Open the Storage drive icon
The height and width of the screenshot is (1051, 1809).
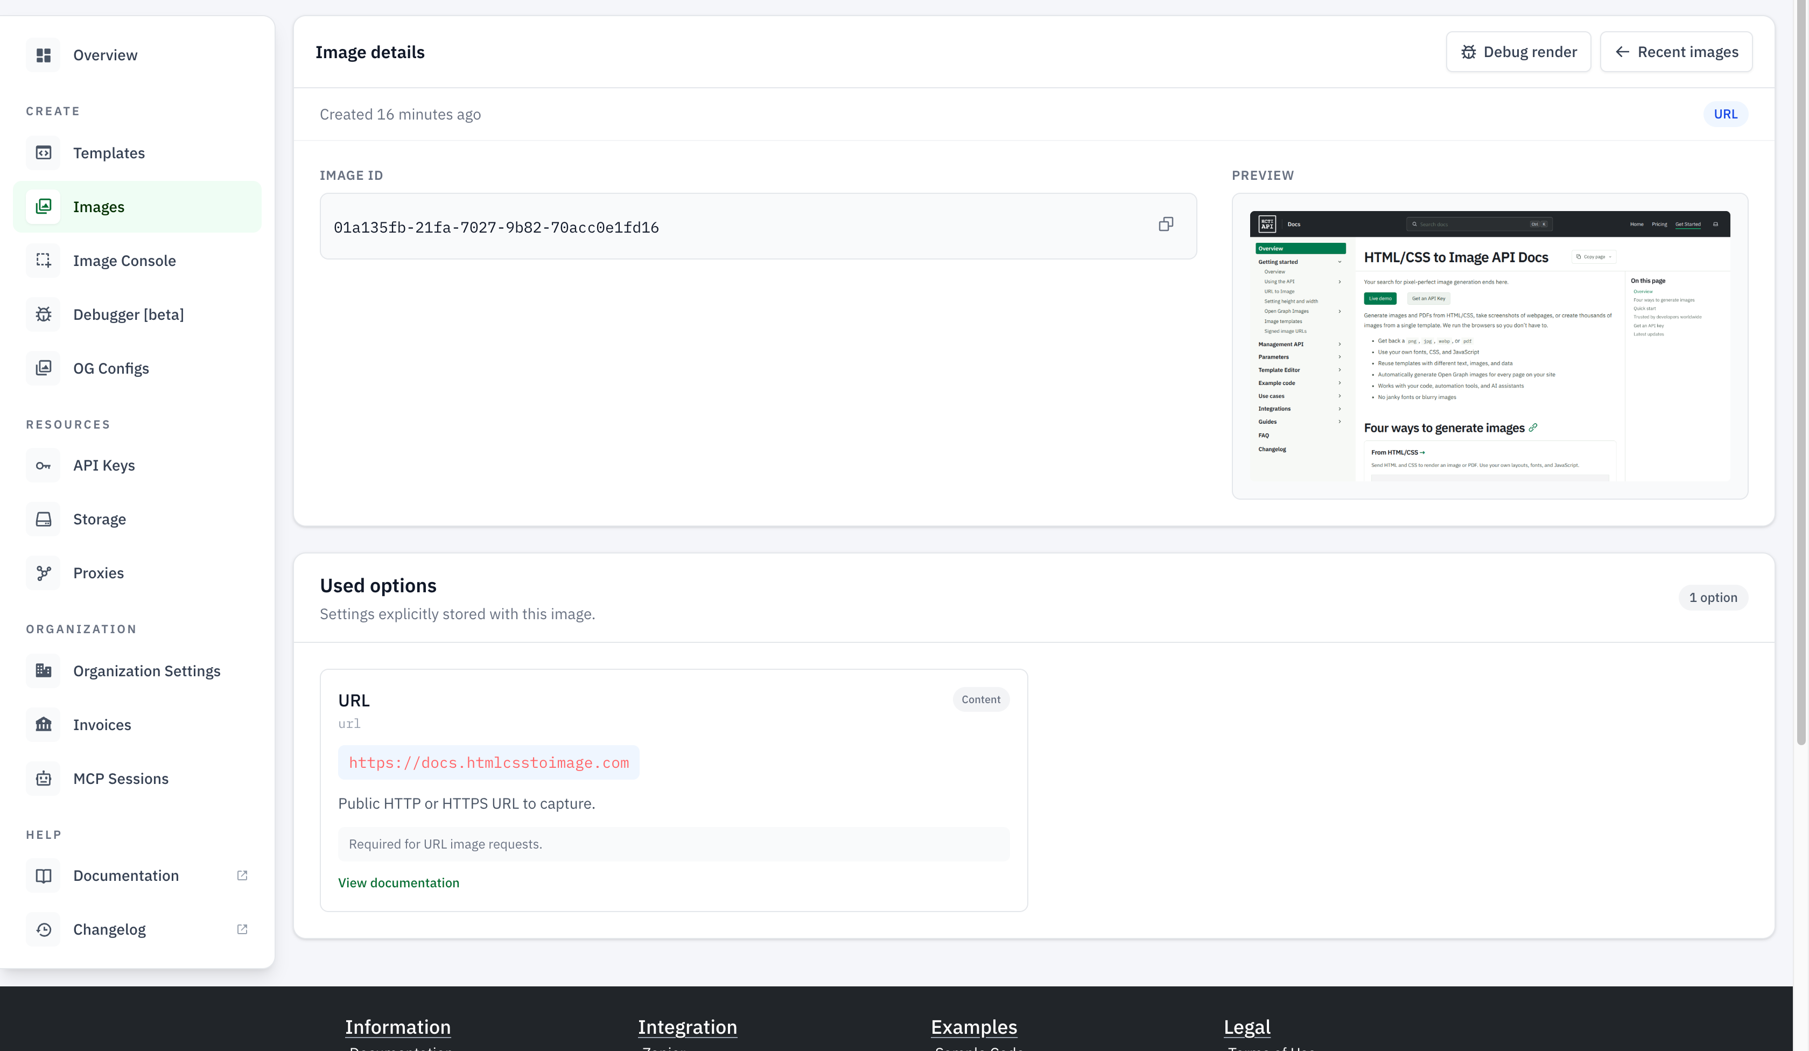pyautogui.click(x=44, y=519)
